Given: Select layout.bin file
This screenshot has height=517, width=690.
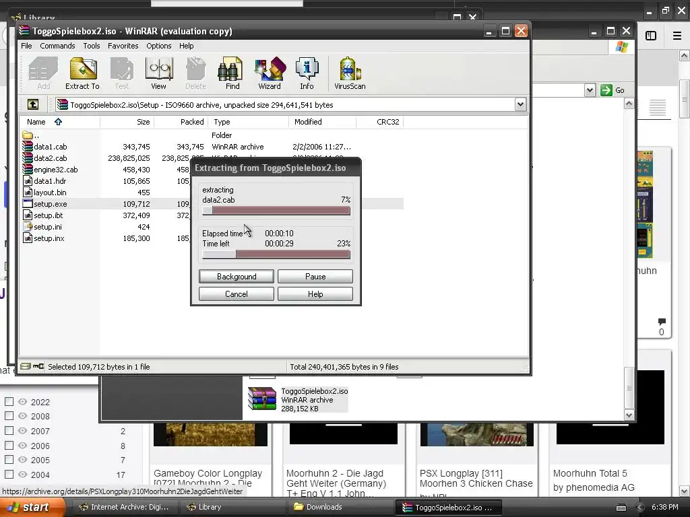Looking at the screenshot, I should coord(50,193).
